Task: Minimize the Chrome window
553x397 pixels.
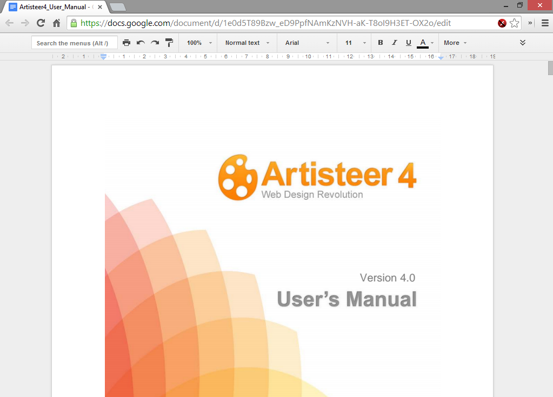Action: pyautogui.click(x=506, y=6)
